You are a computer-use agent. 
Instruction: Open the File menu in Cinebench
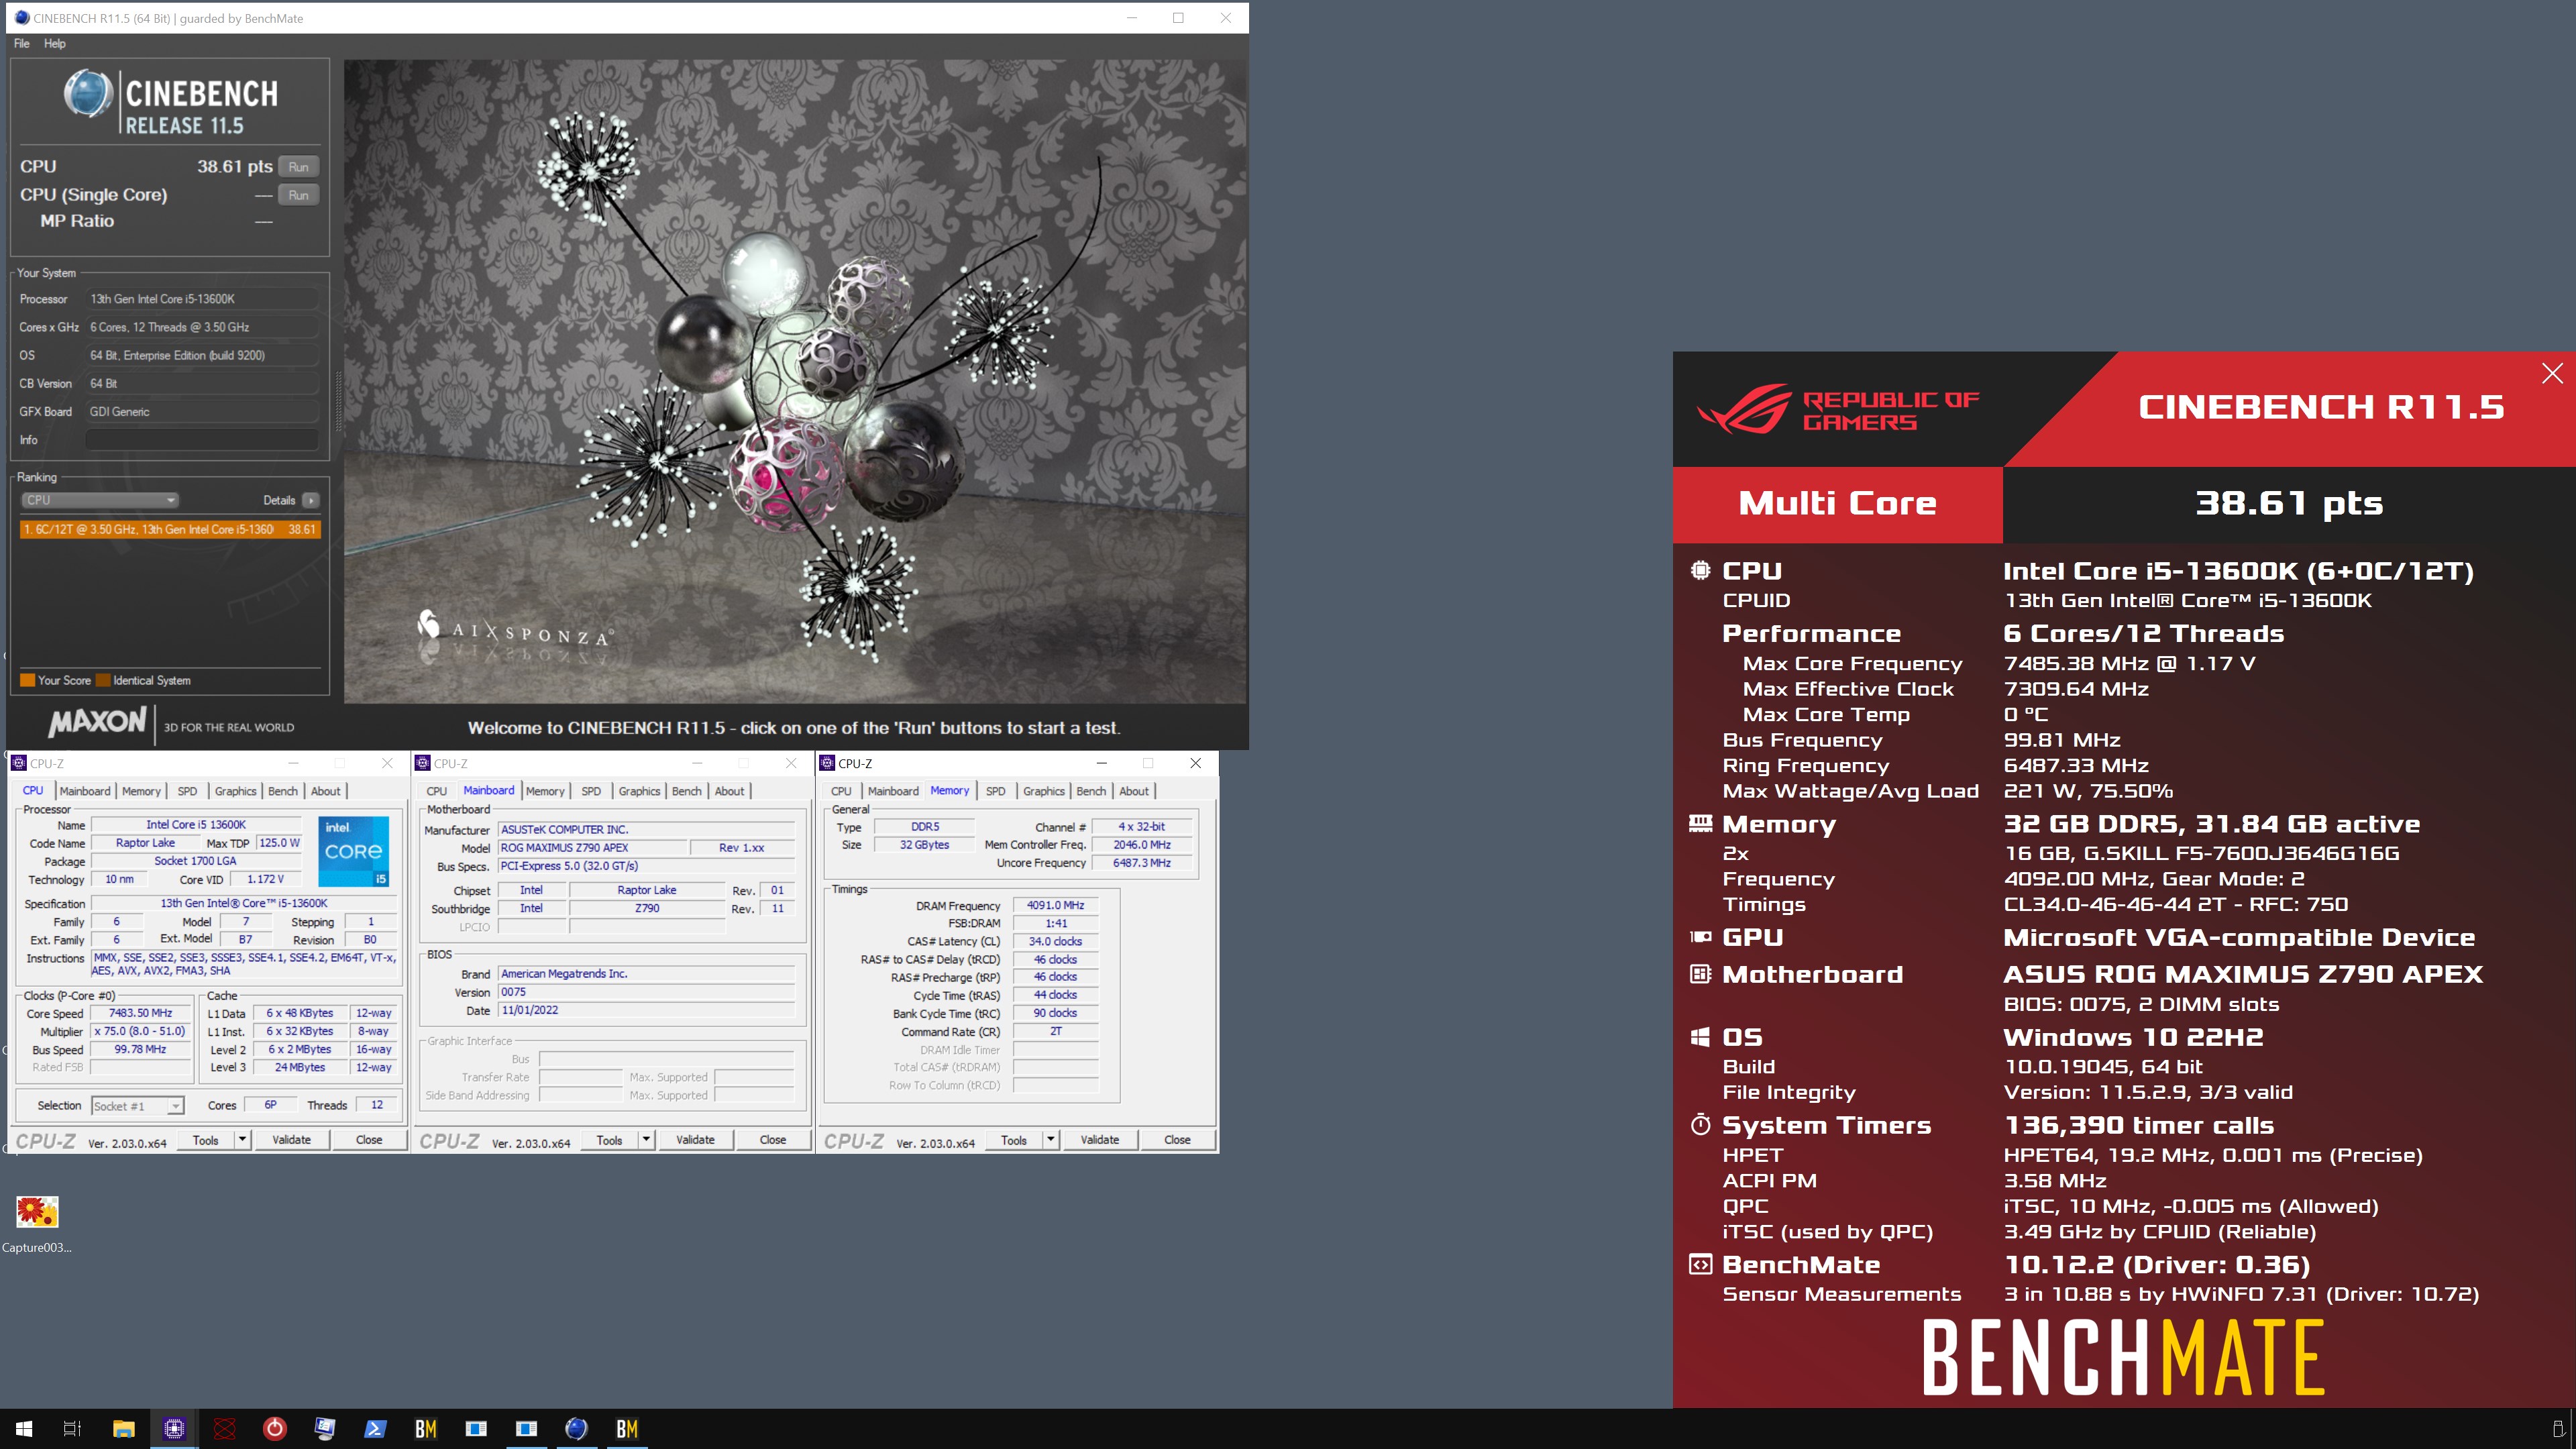pyautogui.click(x=22, y=44)
